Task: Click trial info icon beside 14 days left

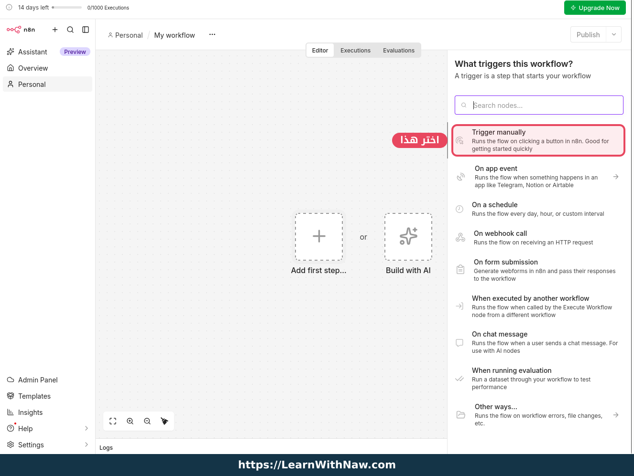Action: (9, 8)
